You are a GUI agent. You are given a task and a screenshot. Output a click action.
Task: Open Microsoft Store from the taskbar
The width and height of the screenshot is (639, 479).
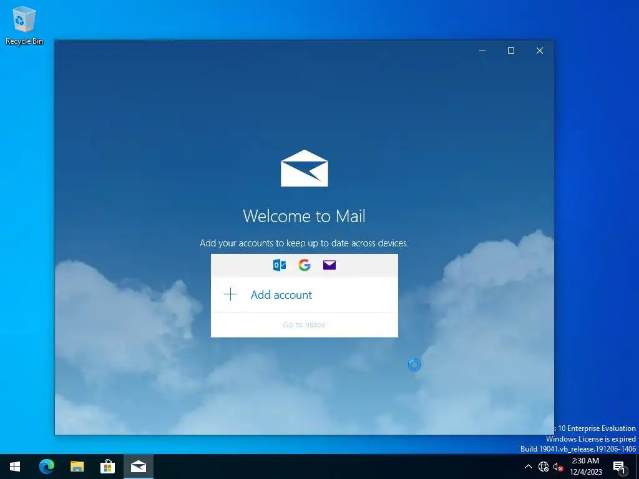[107, 467]
